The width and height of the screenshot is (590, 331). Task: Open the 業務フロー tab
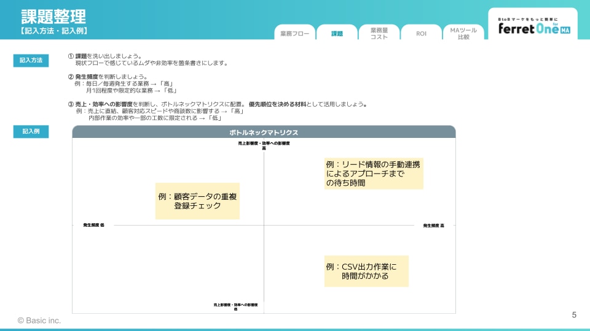tap(294, 34)
